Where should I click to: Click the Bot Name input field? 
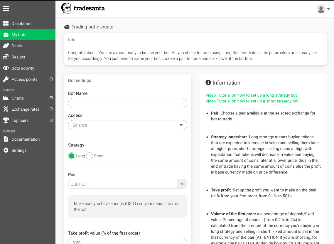pyautogui.click(x=127, y=103)
